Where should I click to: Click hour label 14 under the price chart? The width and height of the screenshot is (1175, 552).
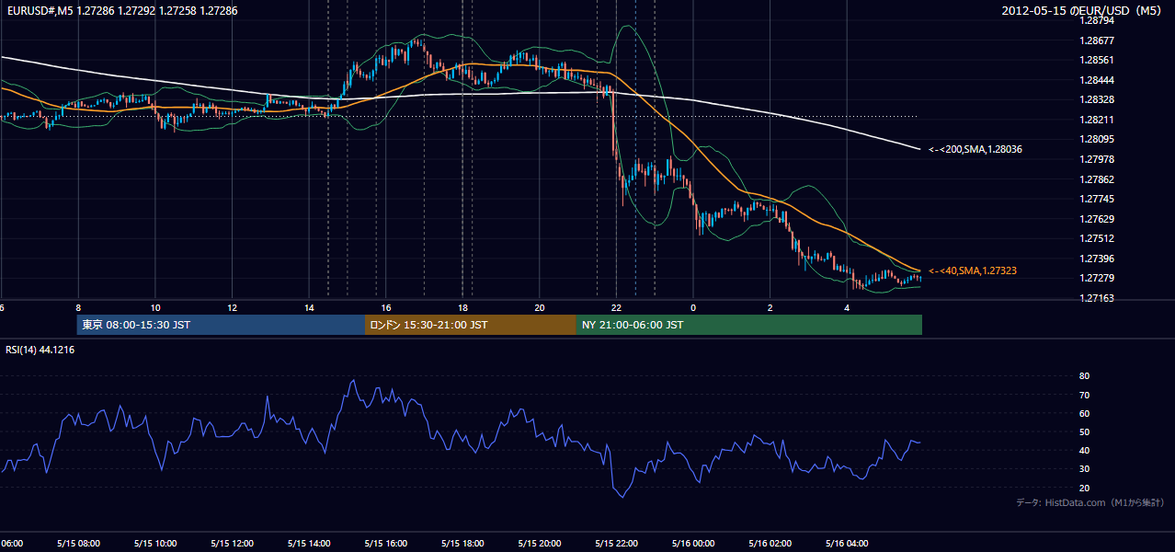point(310,307)
